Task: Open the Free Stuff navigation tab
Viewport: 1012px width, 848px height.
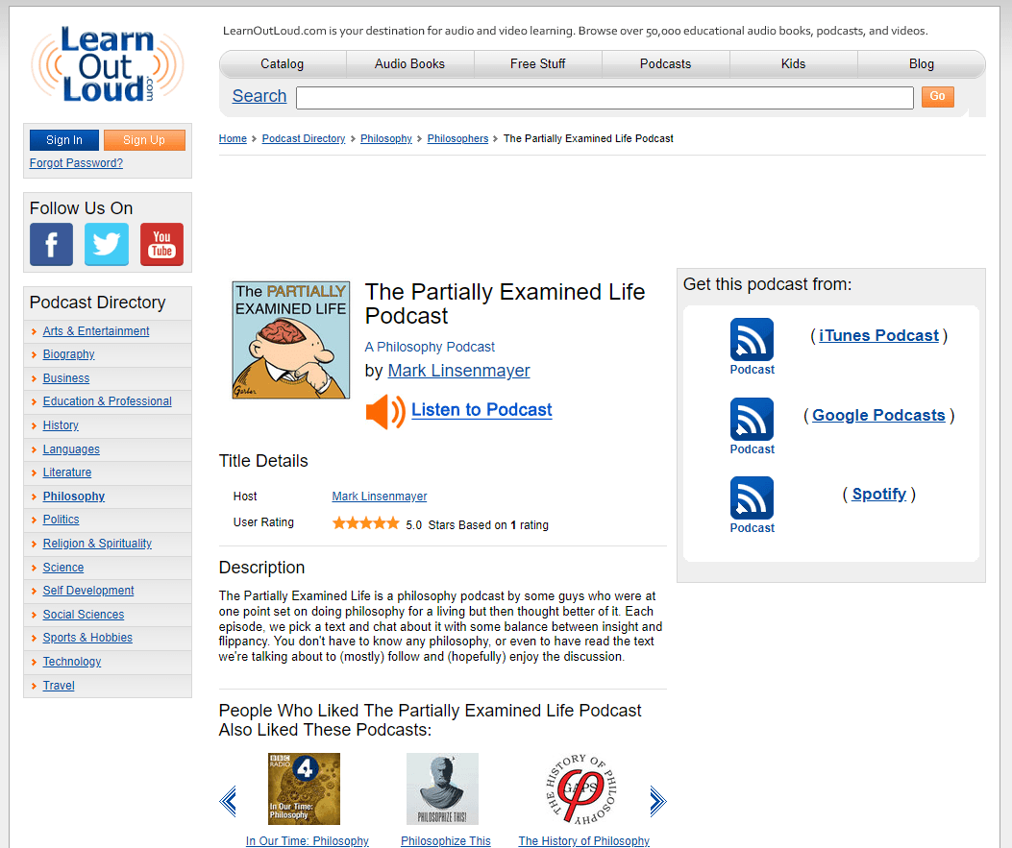Action: point(537,63)
